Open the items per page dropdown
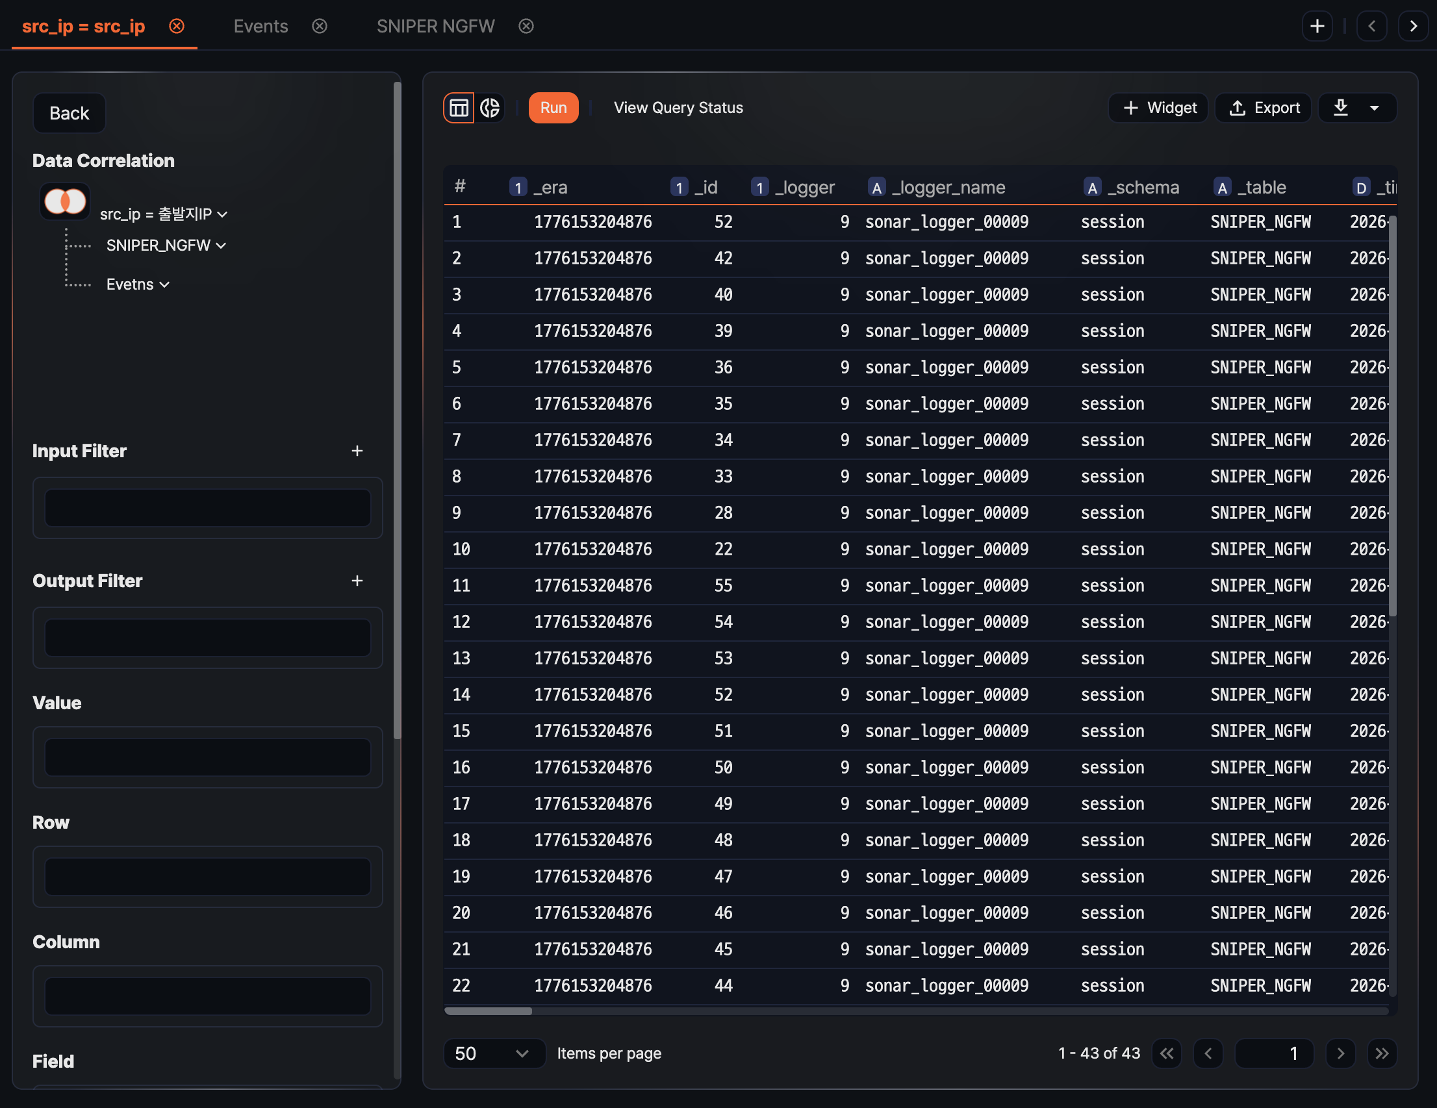Image resolution: width=1437 pixels, height=1108 pixels. point(494,1053)
